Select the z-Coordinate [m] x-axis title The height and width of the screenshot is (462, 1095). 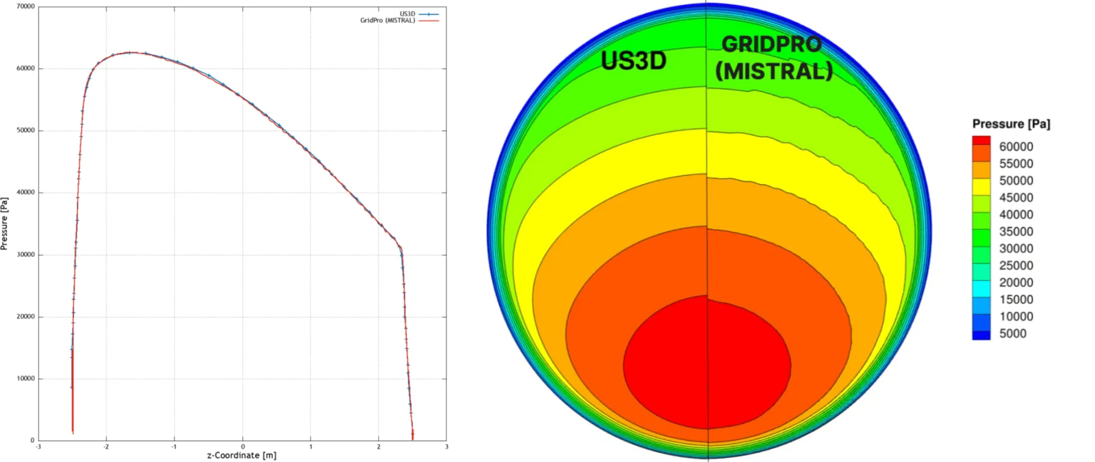[242, 455]
